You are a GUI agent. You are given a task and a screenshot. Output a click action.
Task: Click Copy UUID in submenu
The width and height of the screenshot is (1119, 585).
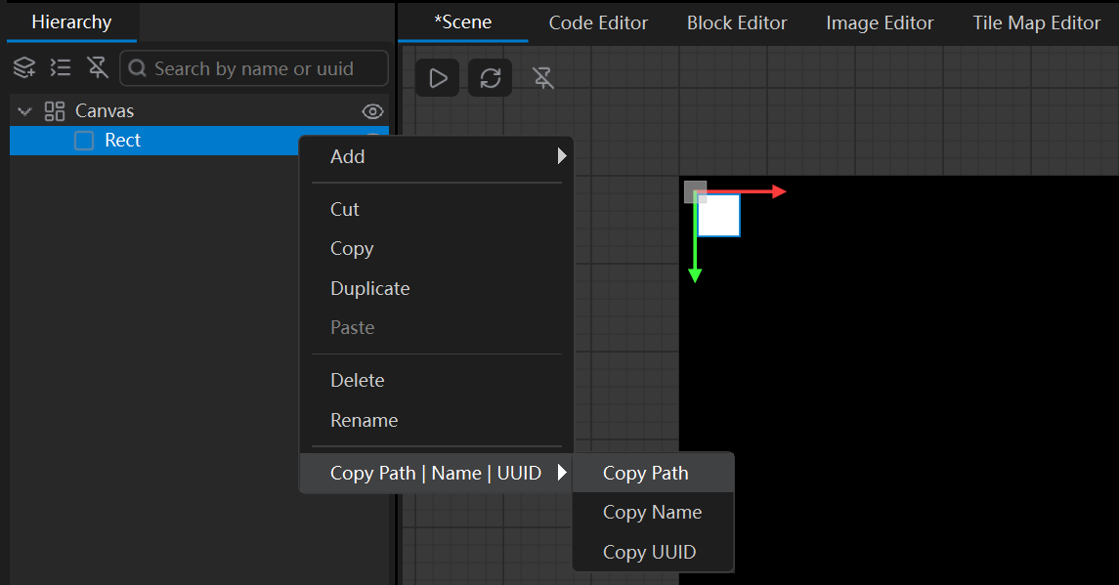652,552
